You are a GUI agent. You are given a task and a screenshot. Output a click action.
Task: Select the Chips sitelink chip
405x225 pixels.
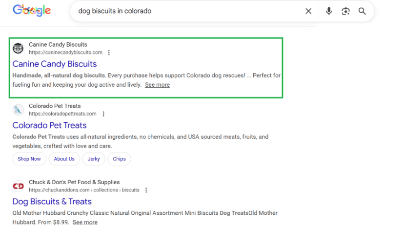(x=119, y=159)
